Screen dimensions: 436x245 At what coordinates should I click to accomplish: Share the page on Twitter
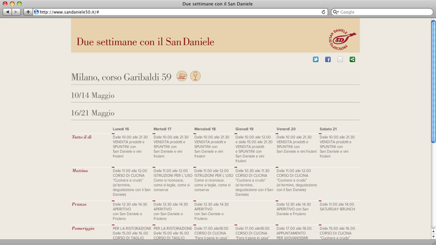coord(315,59)
